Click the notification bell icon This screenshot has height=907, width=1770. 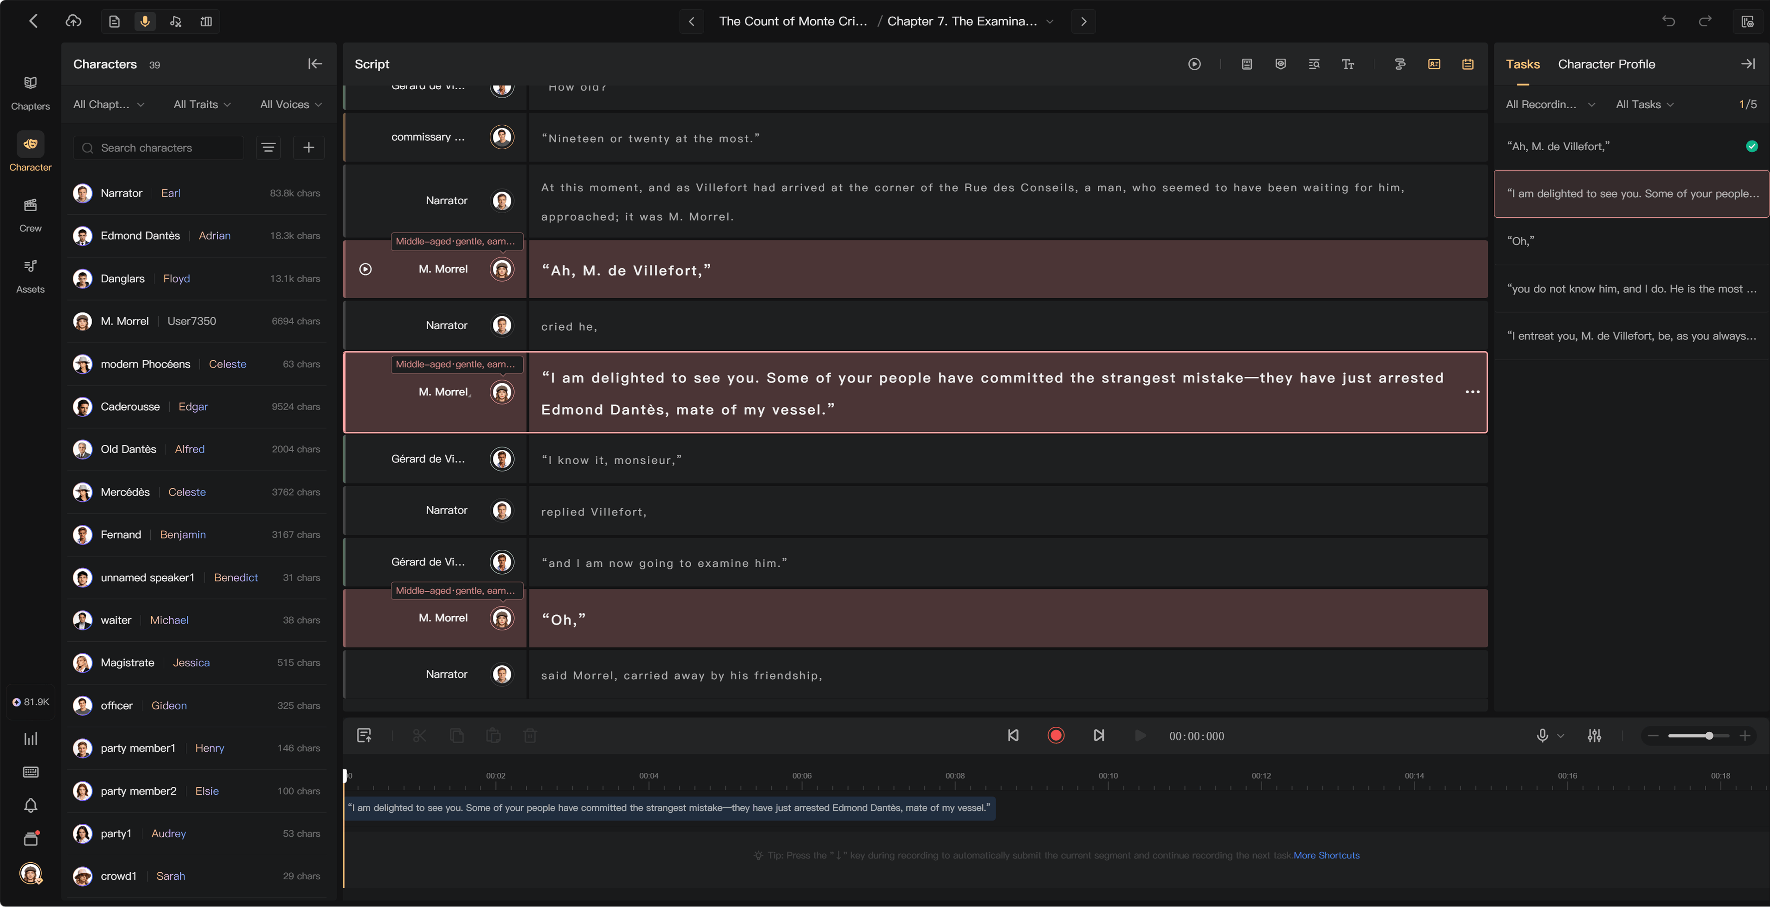coord(30,805)
